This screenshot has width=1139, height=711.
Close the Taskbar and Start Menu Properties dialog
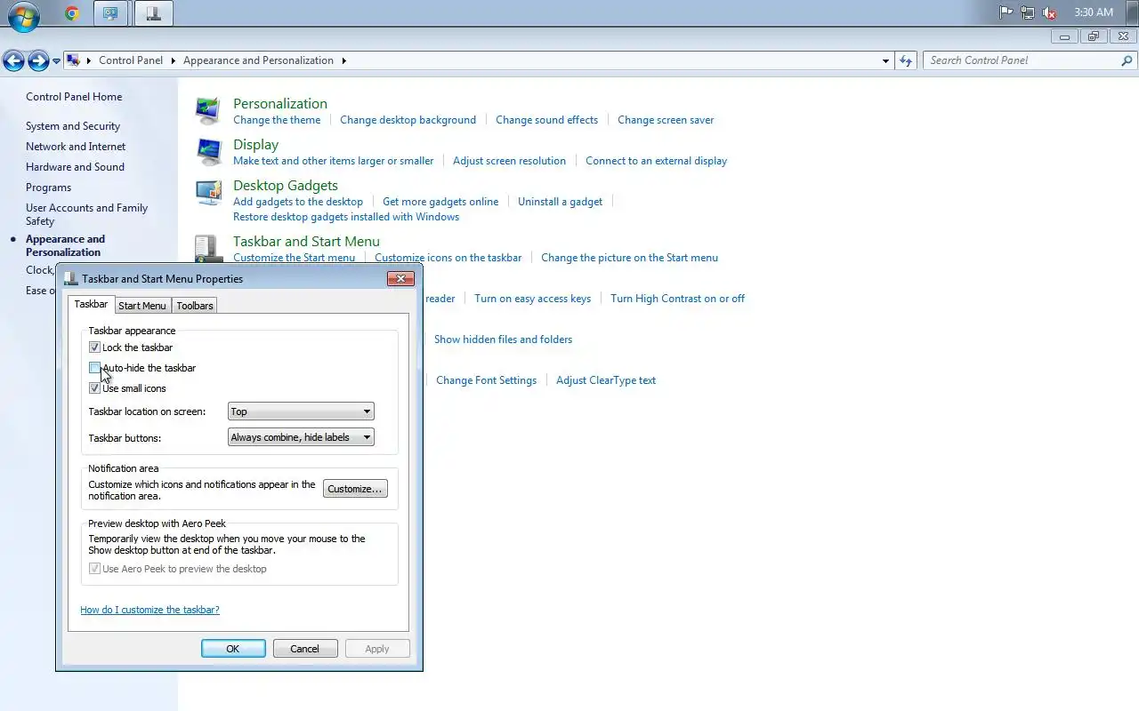[x=401, y=278]
